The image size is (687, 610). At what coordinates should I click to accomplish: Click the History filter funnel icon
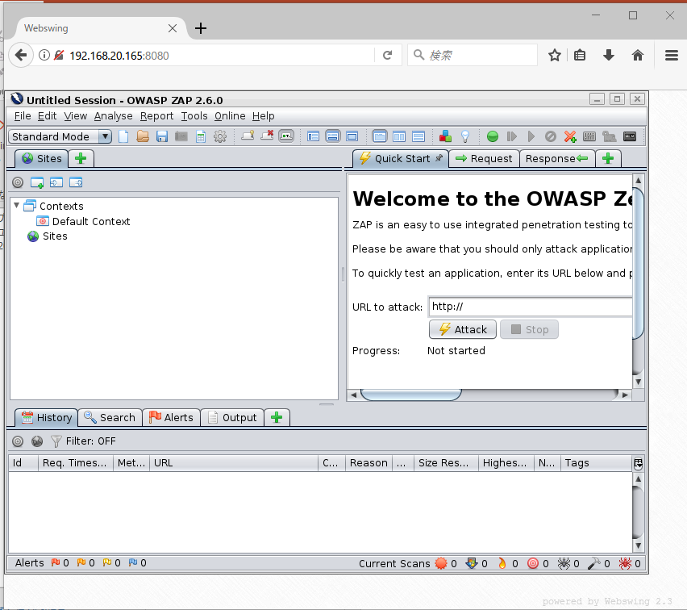[x=56, y=441]
